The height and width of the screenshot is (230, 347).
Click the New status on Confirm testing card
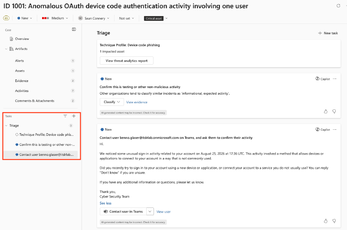106,79
